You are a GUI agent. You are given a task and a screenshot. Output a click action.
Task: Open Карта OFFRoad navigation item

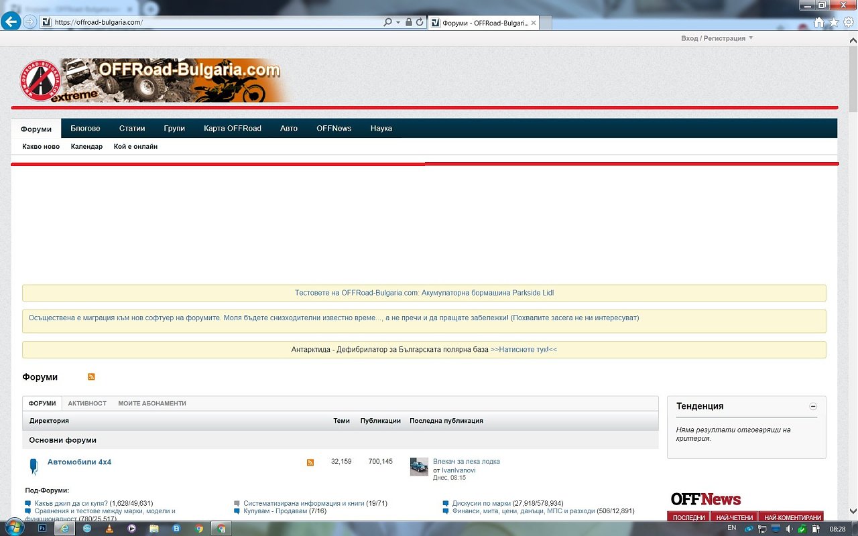233,128
